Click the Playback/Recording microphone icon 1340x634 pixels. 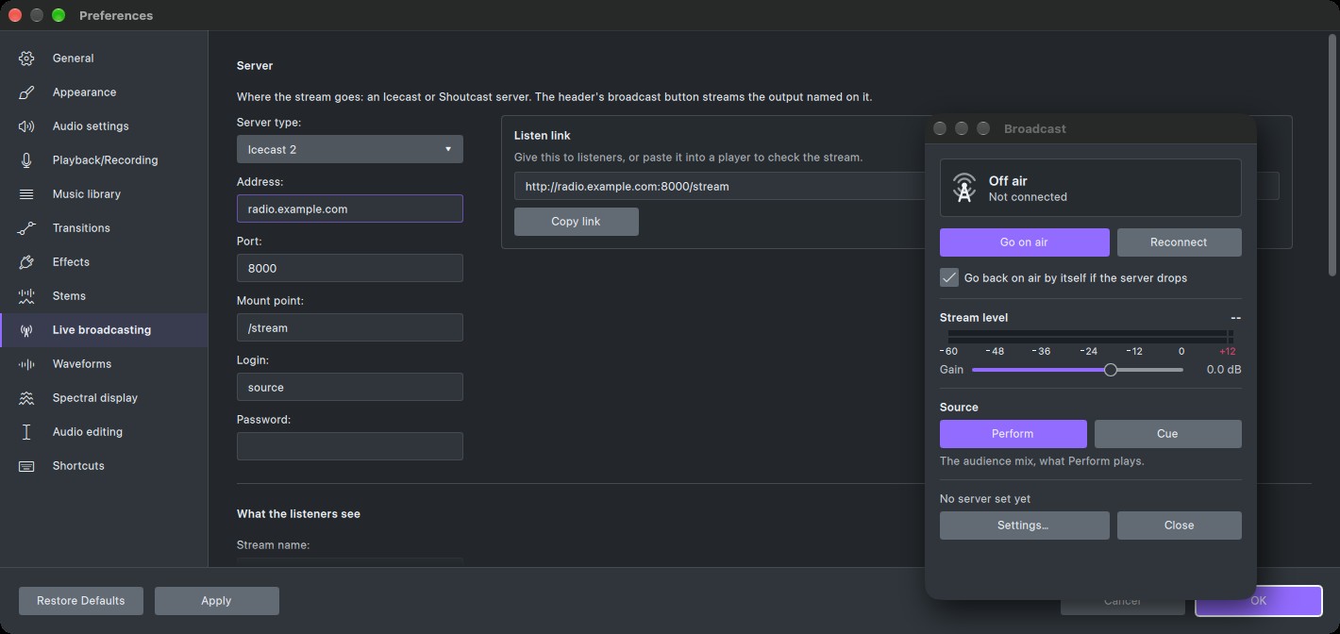pyautogui.click(x=26, y=160)
